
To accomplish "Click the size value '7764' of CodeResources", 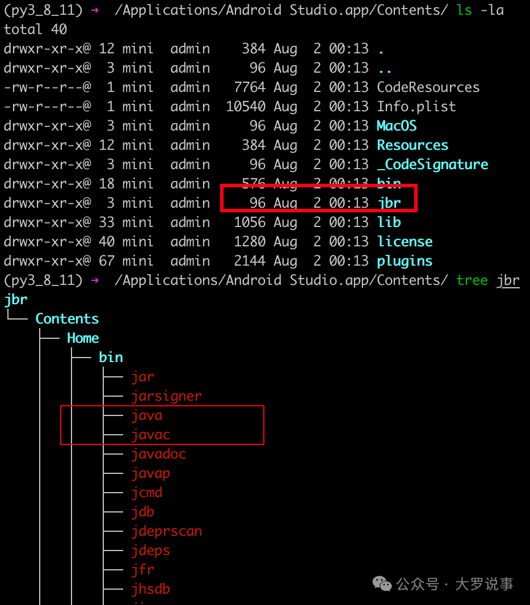I will [x=250, y=87].
